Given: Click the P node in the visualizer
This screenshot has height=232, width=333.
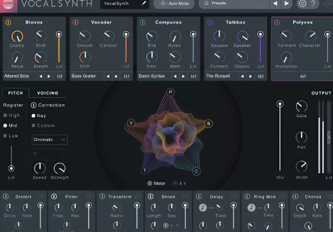Looking at the screenshot, I should [170, 92].
